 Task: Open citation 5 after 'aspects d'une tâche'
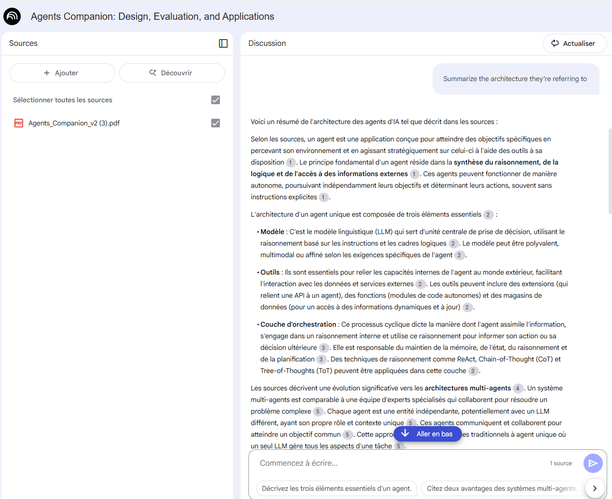click(x=398, y=446)
